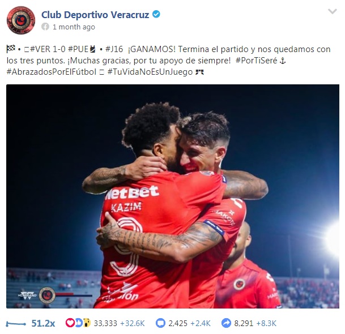Open the #AbrazadosPorElFútbol hashtag
345x334 pixels.
click(52, 72)
